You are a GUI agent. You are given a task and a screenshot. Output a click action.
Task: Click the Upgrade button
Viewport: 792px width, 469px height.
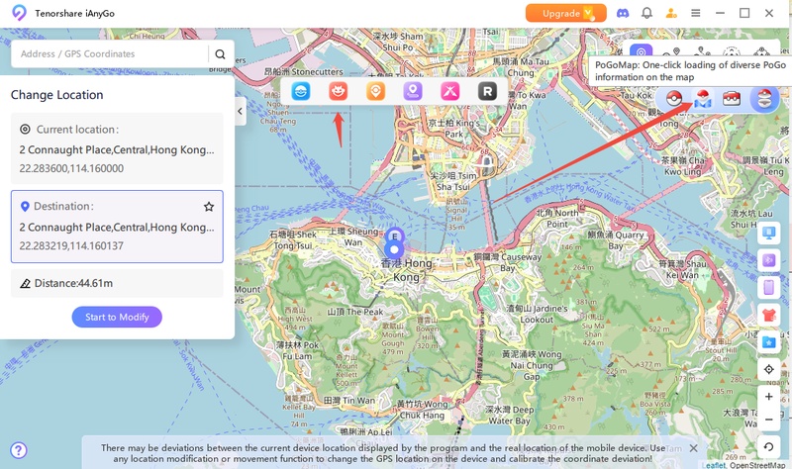click(565, 13)
